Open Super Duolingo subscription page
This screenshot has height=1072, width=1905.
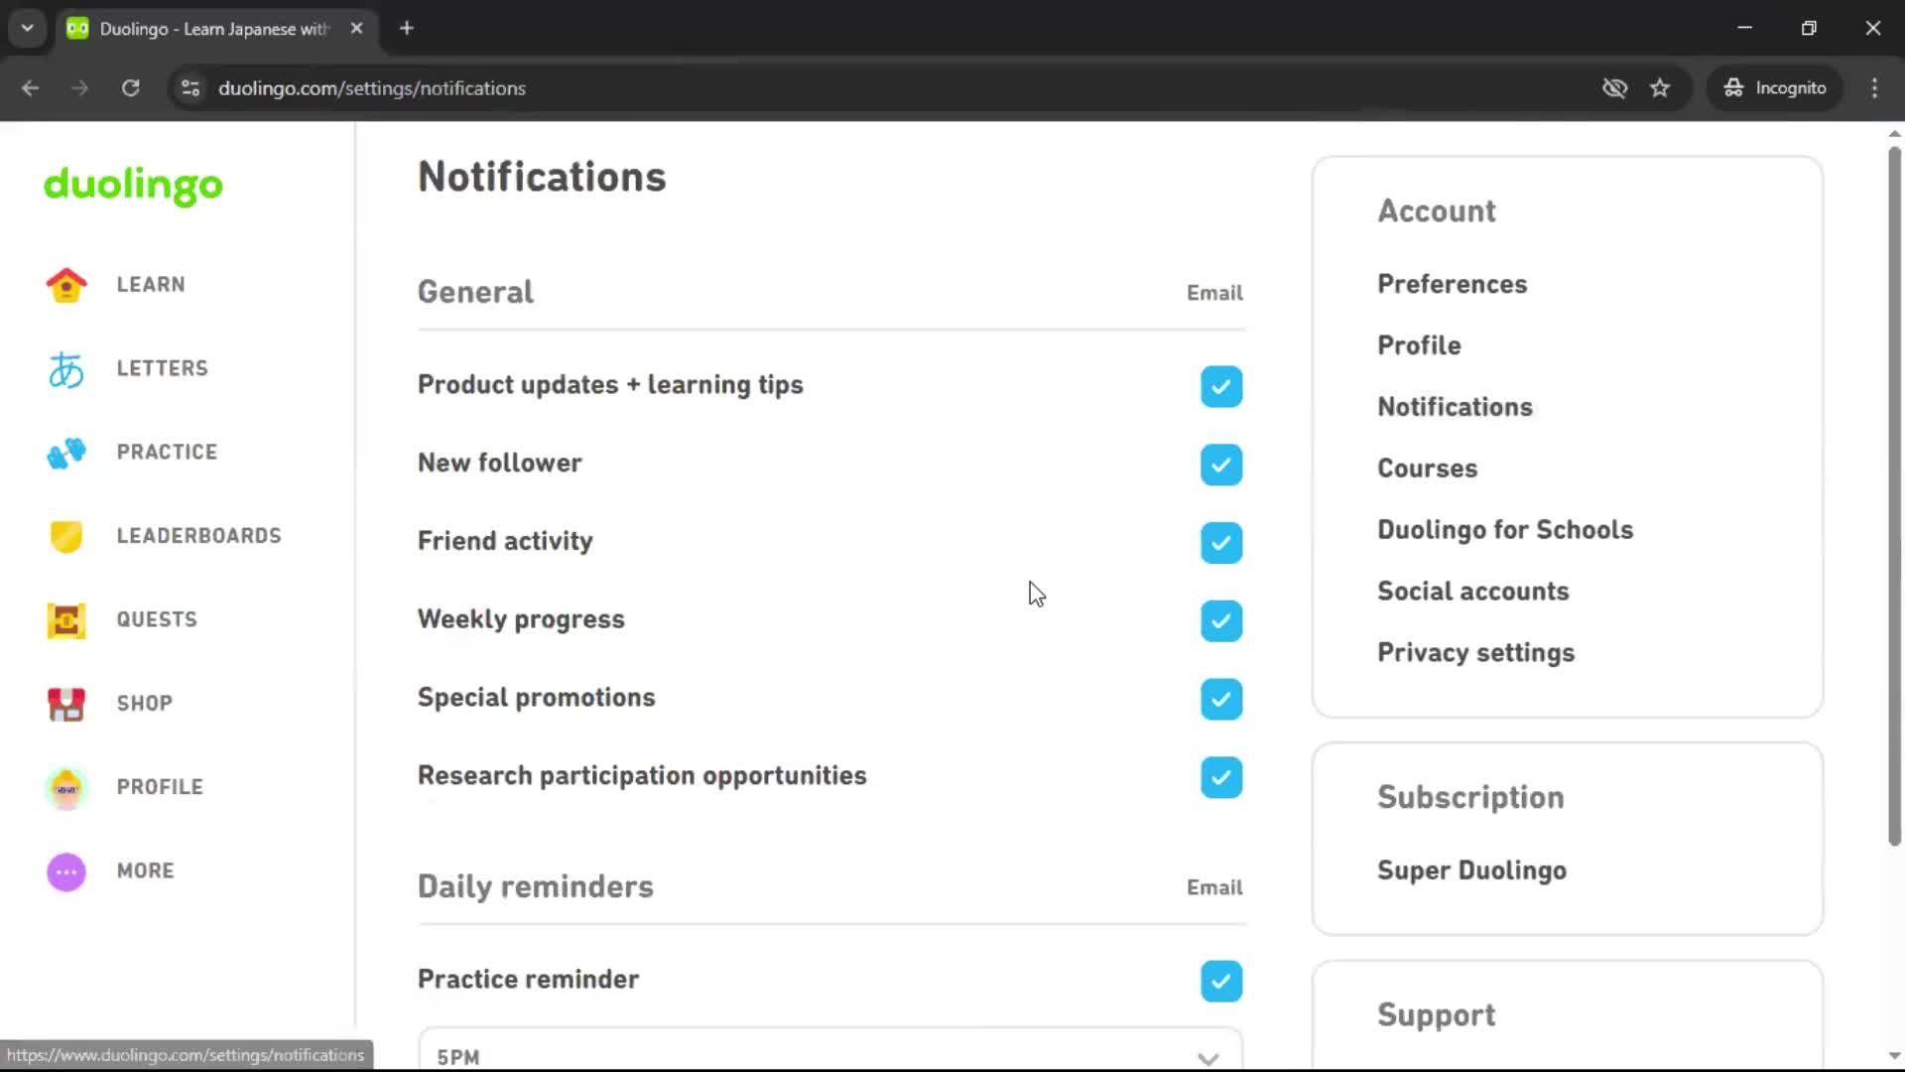[x=1471, y=871]
